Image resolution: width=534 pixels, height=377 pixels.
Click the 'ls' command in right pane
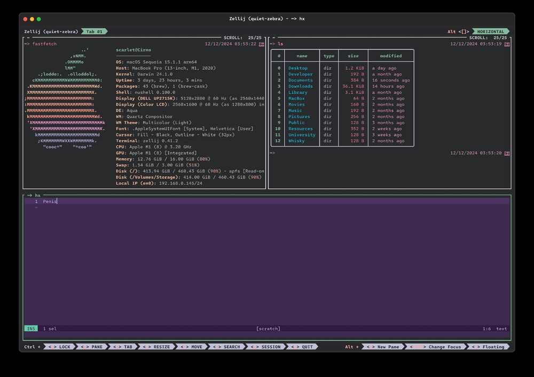click(x=280, y=44)
